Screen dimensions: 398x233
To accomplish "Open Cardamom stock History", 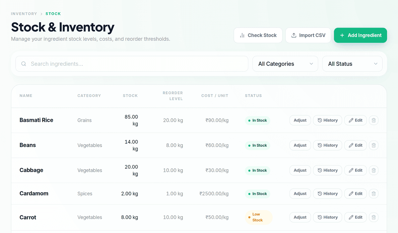I will tap(327, 194).
